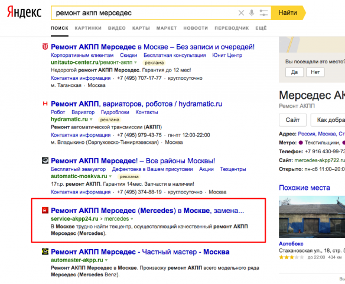Screen dimensions: 345x284
Task: Expand arrow next to unitauto-center.ru URL
Action: pos(135,63)
